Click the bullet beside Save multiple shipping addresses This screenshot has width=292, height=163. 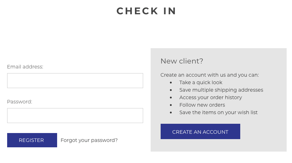(x=171, y=90)
